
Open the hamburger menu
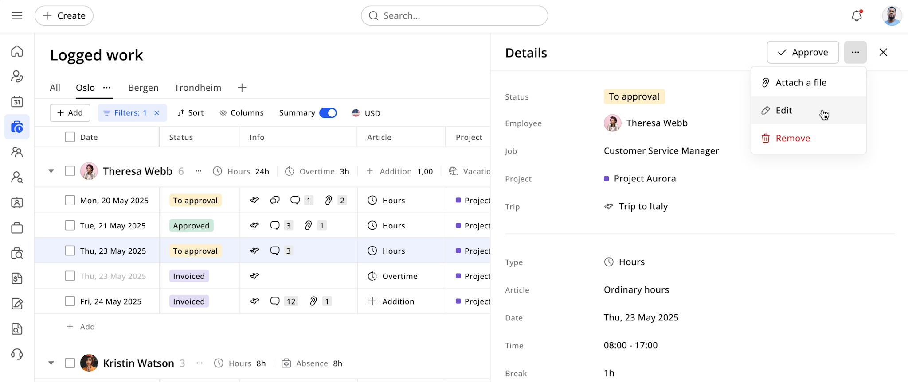coord(17,16)
